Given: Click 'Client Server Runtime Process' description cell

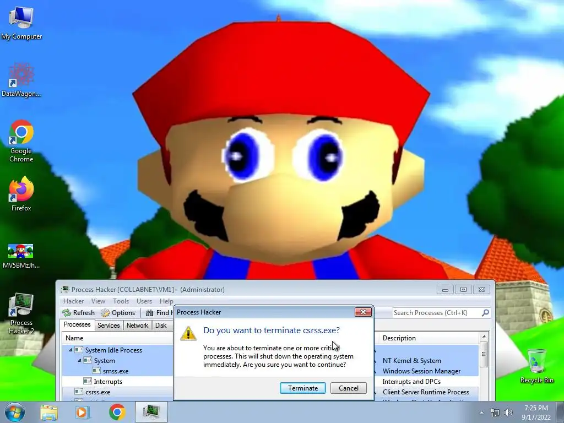Looking at the screenshot, I should click(426, 392).
